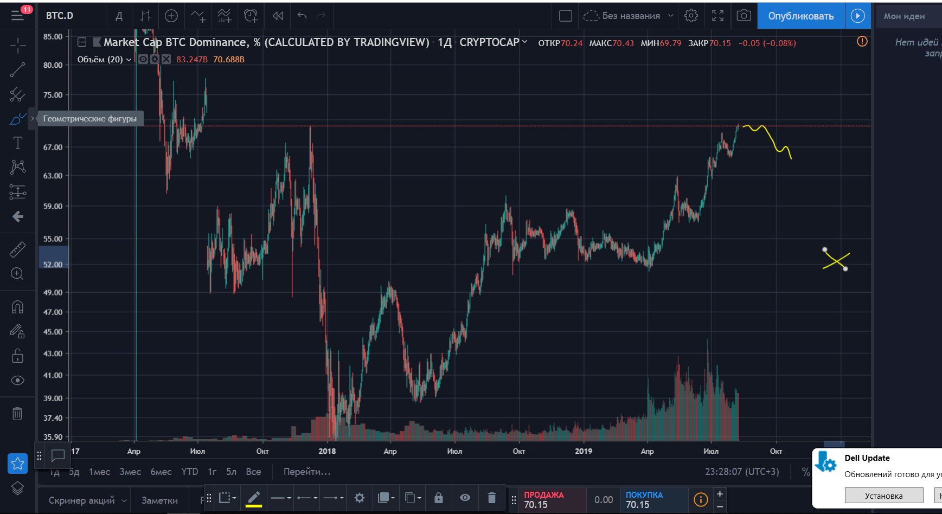
Task: Select the ruler measure tool
Action: tap(18, 249)
